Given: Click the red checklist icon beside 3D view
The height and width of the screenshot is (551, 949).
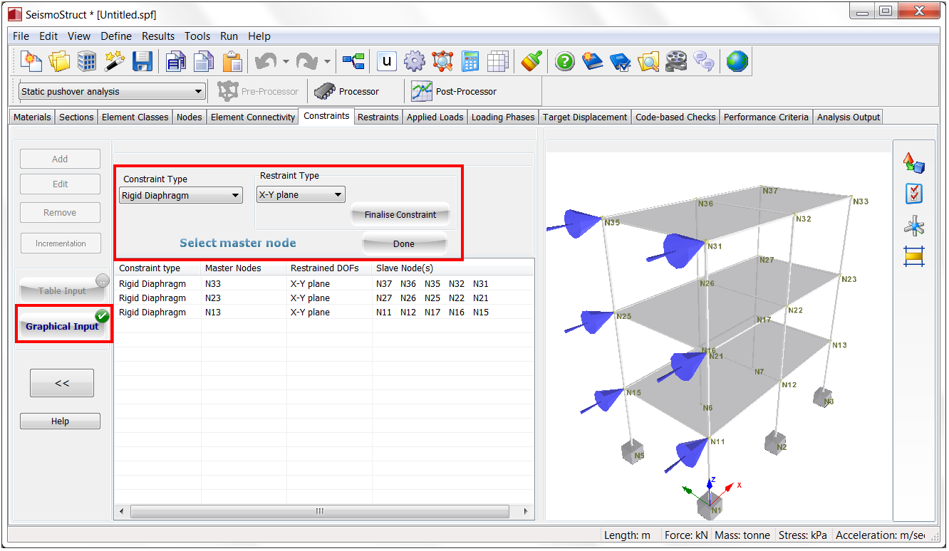Looking at the screenshot, I should tap(914, 194).
